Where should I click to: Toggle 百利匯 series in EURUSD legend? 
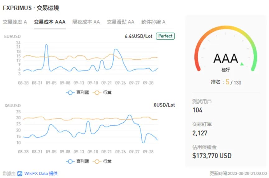coord(77,93)
